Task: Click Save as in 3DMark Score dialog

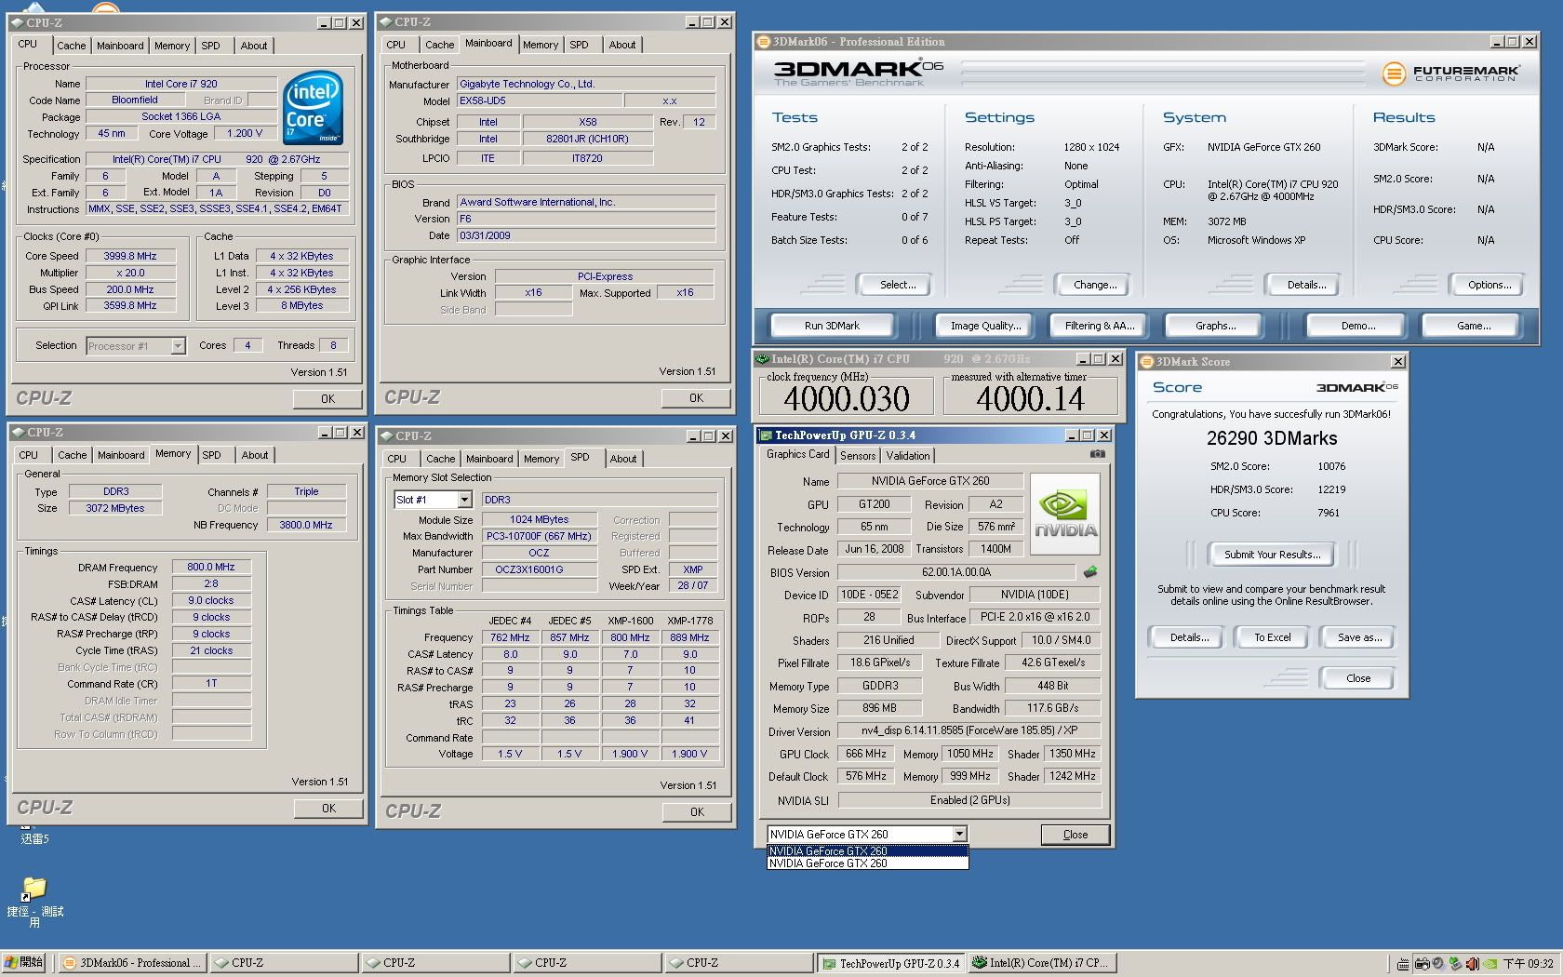Action: [1358, 637]
